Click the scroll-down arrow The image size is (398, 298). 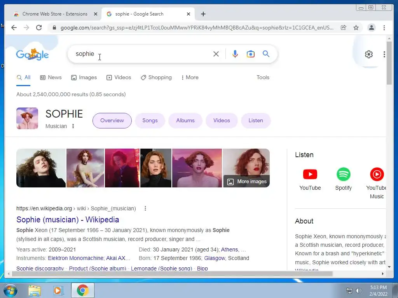coord(389,267)
